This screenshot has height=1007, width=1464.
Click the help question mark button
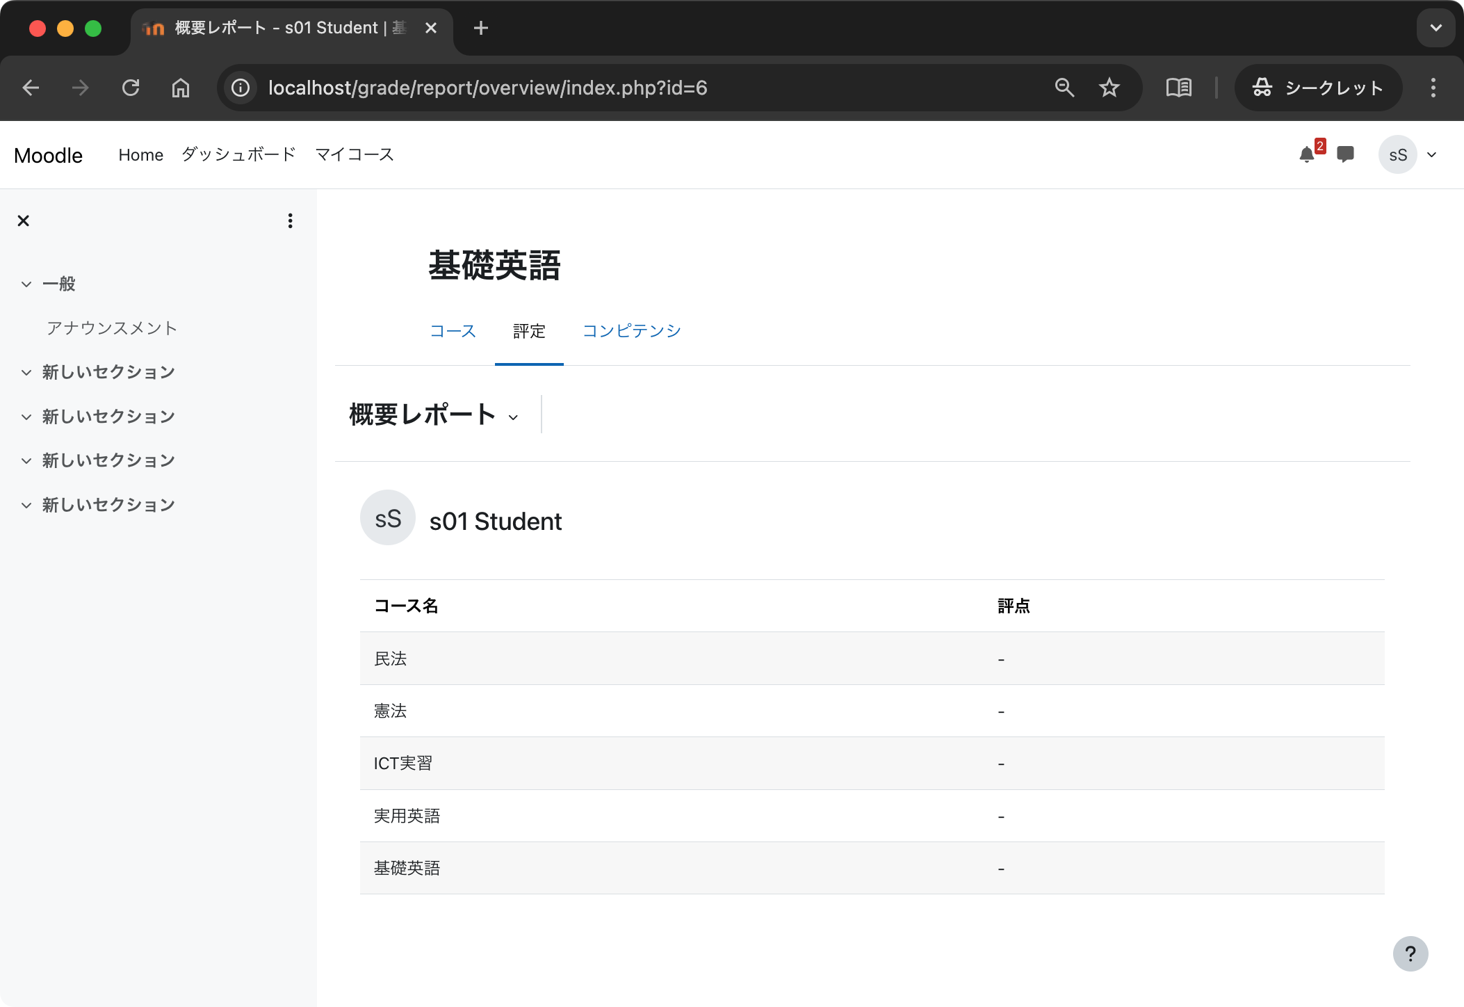[x=1410, y=953]
